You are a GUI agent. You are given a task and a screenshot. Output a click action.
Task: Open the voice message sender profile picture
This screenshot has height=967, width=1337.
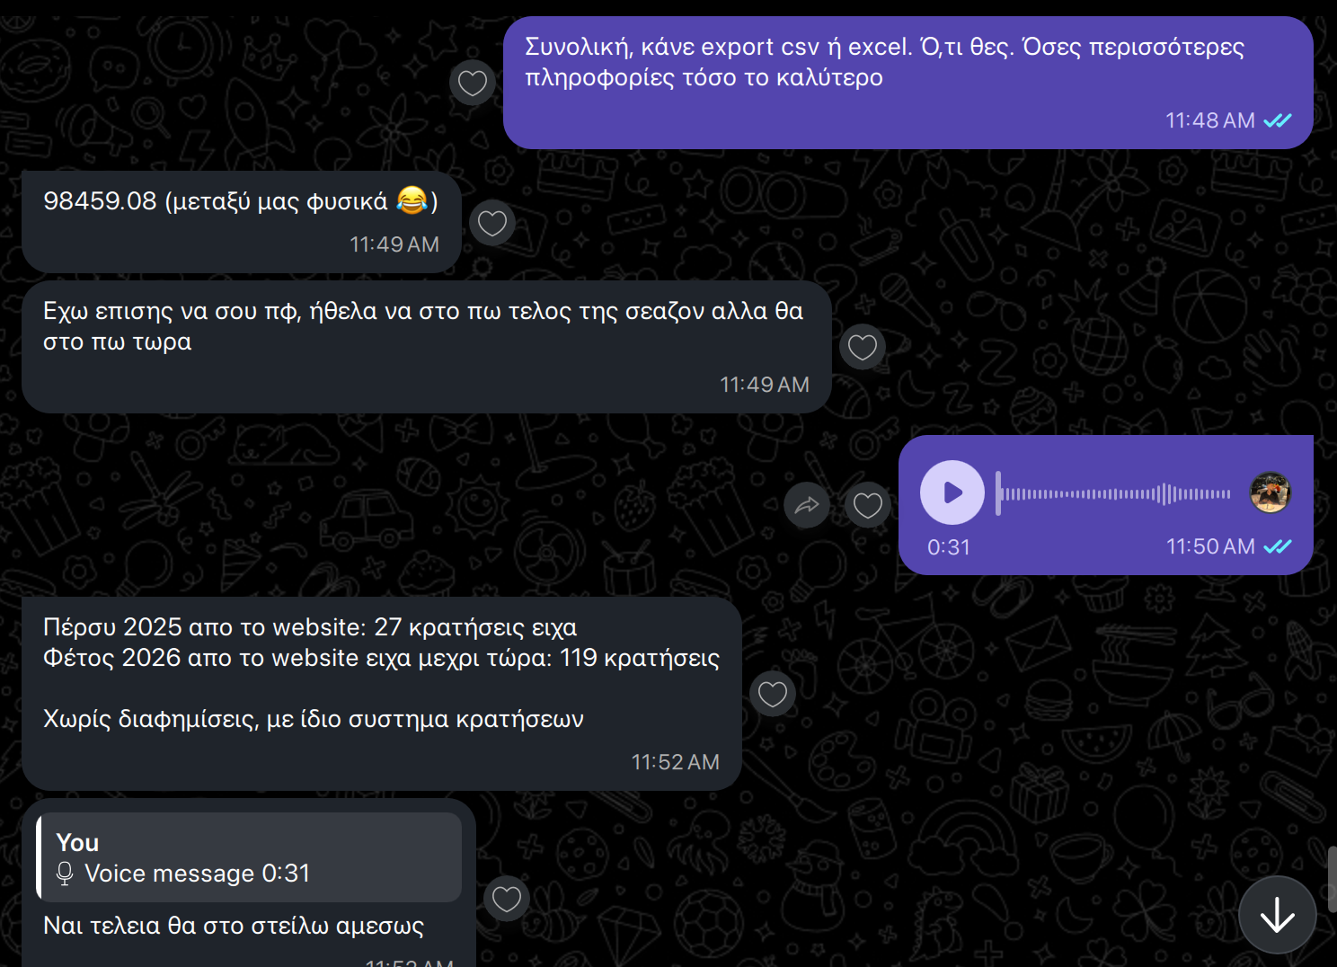(x=1271, y=492)
